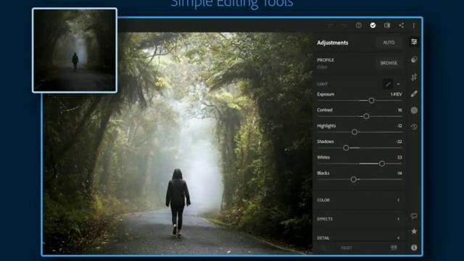Screen dimensions: 464x261
Task: Click the star rating icon
Action: click(414, 231)
